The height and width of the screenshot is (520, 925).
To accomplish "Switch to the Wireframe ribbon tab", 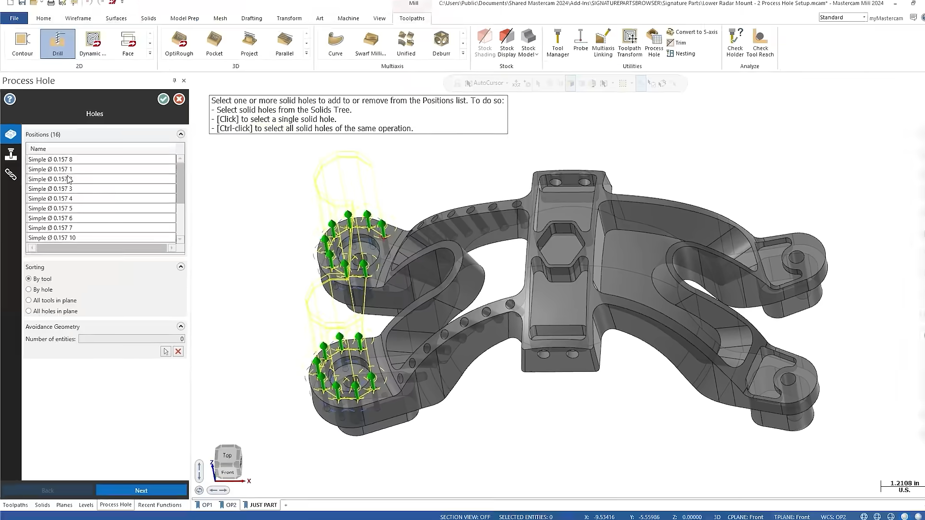I will [x=78, y=18].
